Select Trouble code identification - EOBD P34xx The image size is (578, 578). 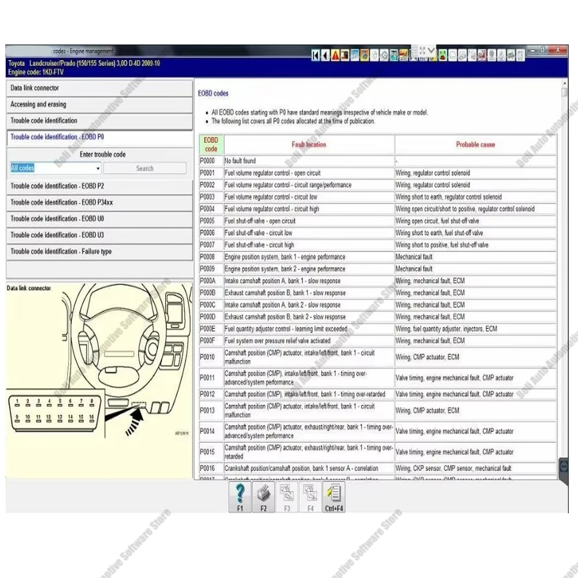pos(99,202)
